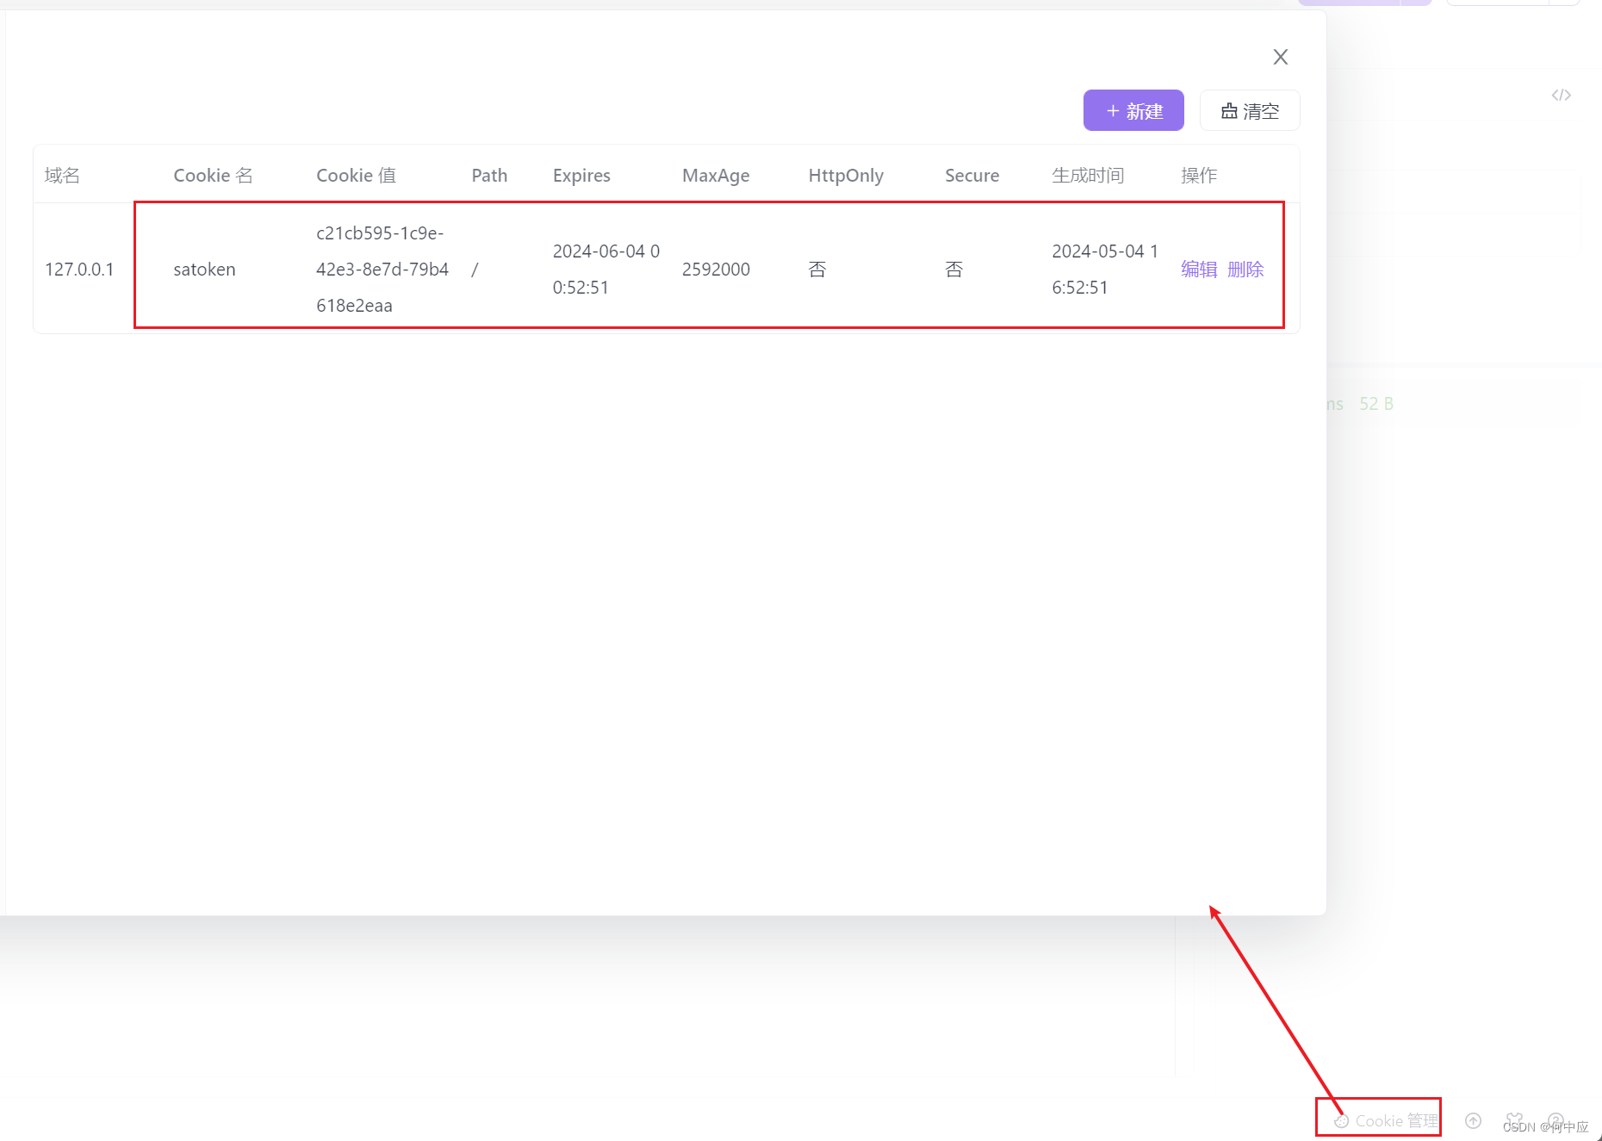The image size is (1602, 1141).
Task: Click the MaxAge value 2592000 cell
Action: pos(716,269)
